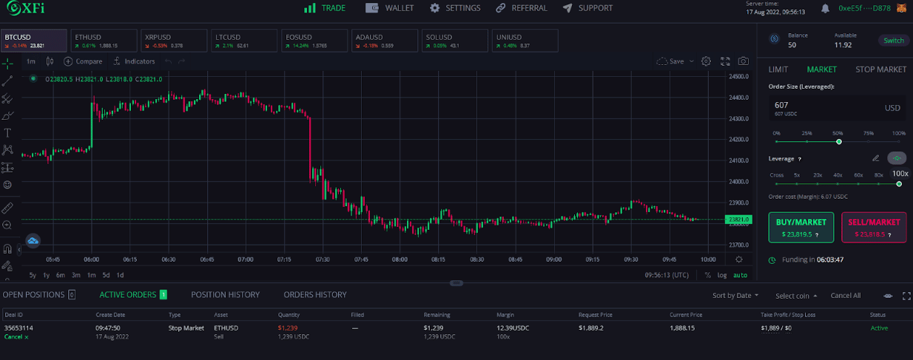
Task: Open chart settings gear icon
Action: pyautogui.click(x=706, y=61)
